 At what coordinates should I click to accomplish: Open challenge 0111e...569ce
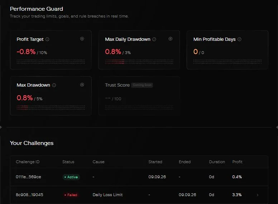pyautogui.click(x=28, y=177)
